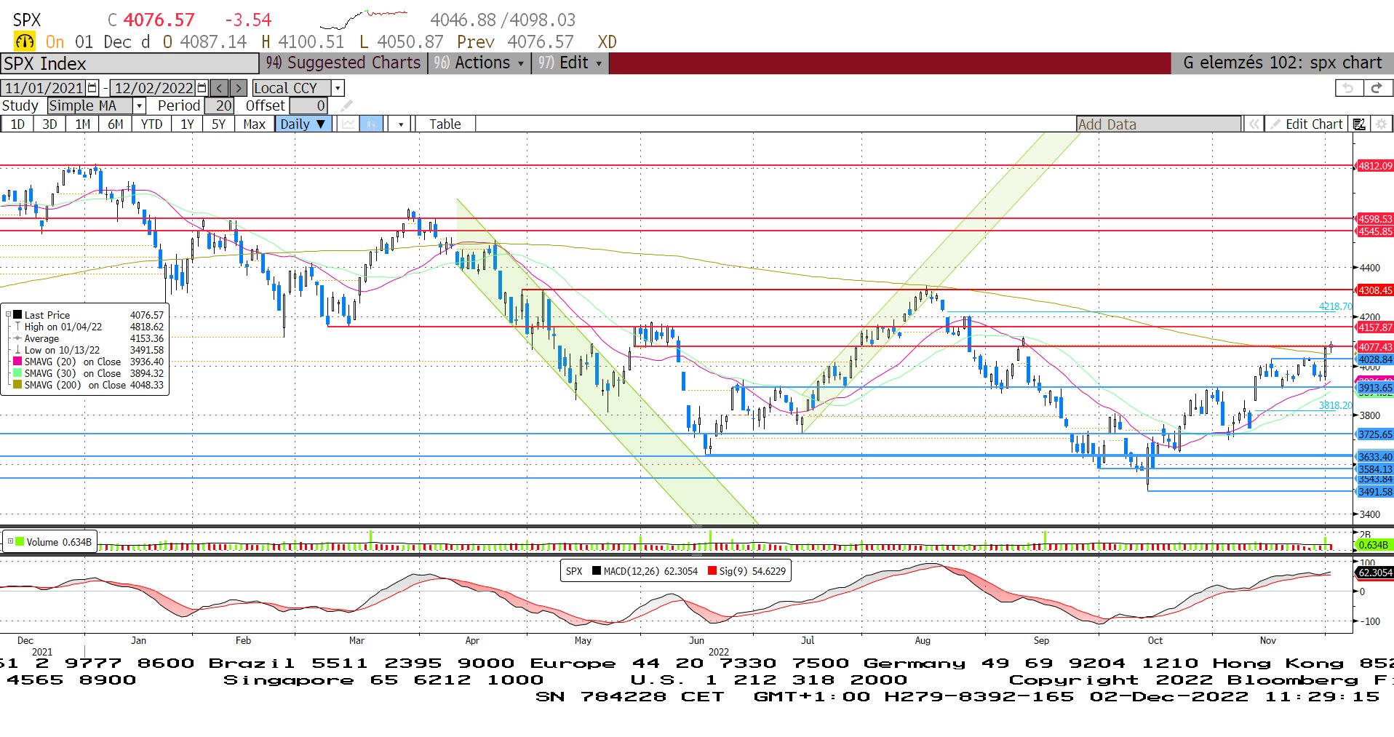1394x737 pixels.
Task: Select the line chart type icon
Action: 348,124
